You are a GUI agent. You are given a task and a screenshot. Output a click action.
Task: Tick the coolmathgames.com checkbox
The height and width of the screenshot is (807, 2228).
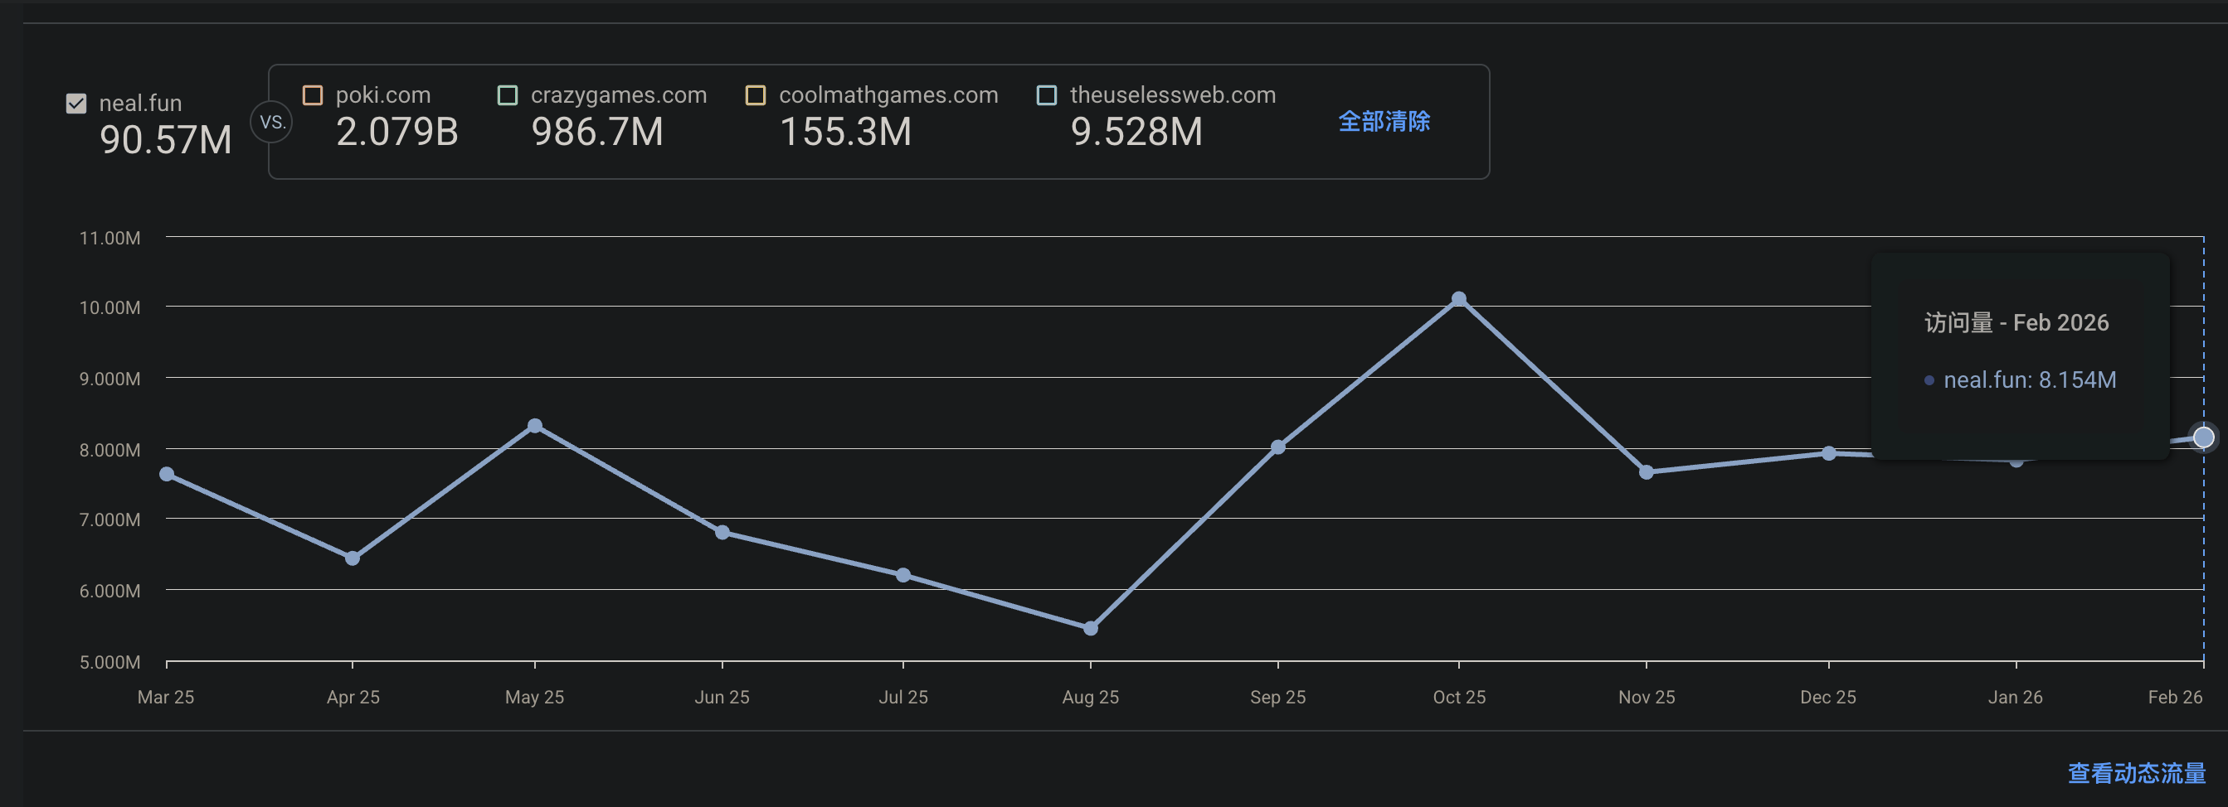click(755, 95)
